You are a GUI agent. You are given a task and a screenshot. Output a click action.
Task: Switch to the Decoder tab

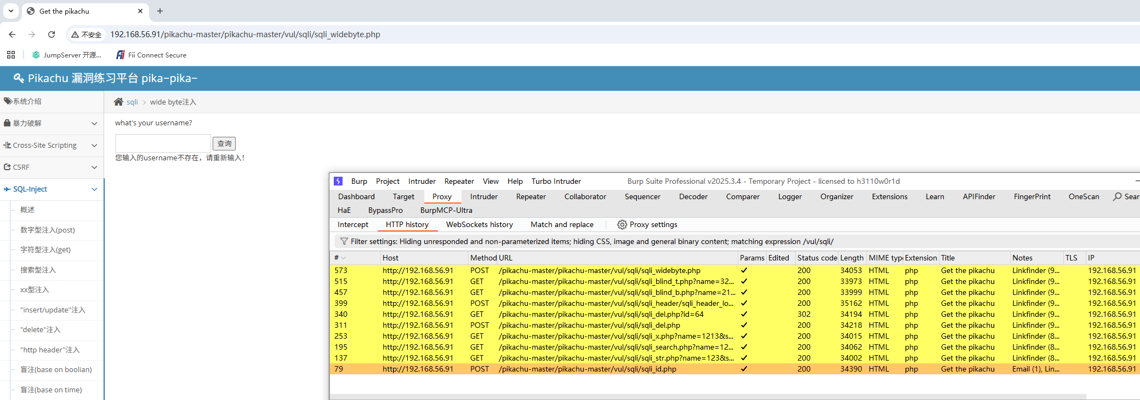693,196
